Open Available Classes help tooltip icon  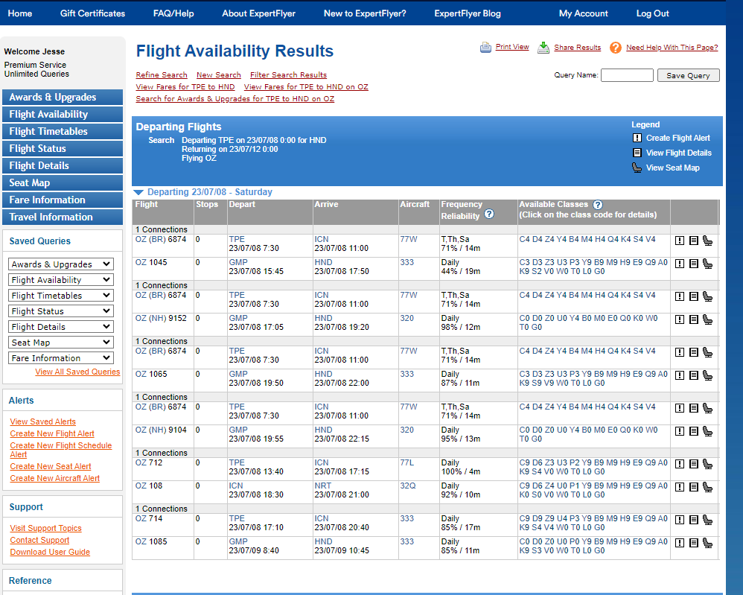click(x=598, y=205)
